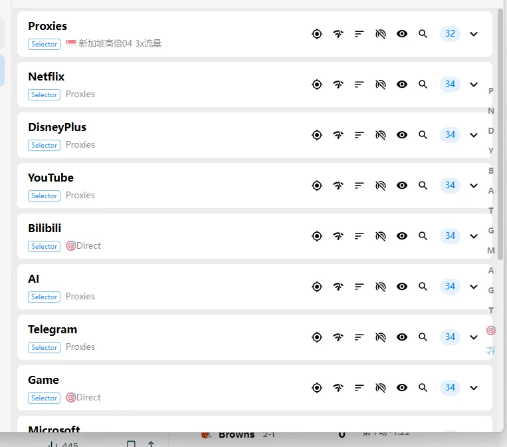Sort nodes in Telegram group
Viewport: 507px width, 447px height.
(x=359, y=337)
